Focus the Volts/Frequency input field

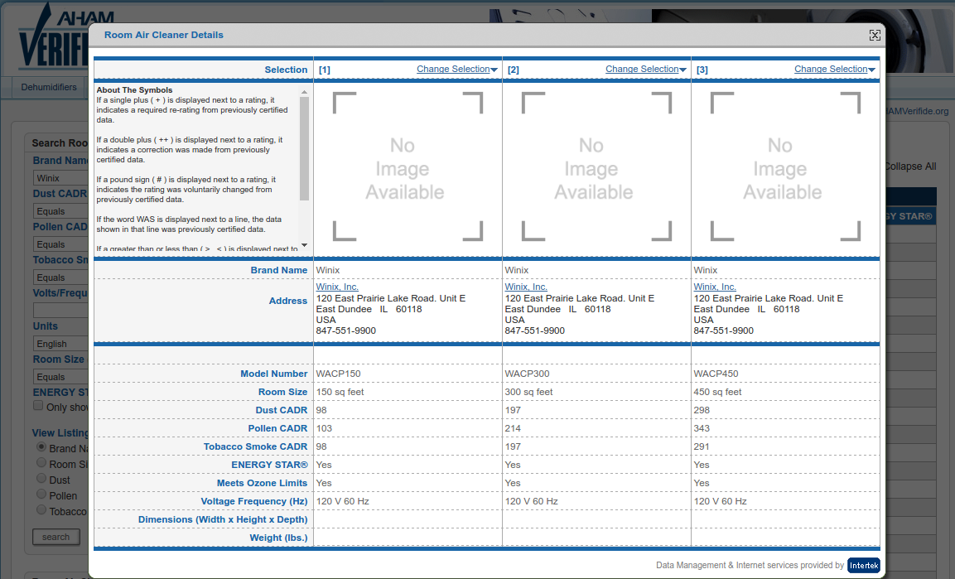click(61, 311)
